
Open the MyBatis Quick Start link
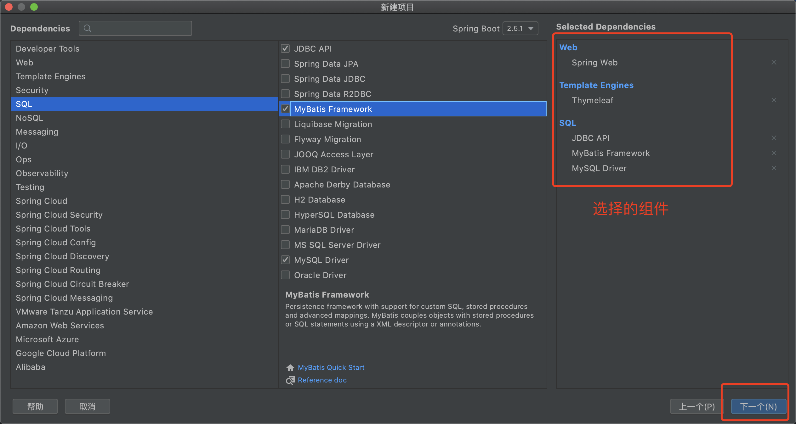[x=331, y=367]
